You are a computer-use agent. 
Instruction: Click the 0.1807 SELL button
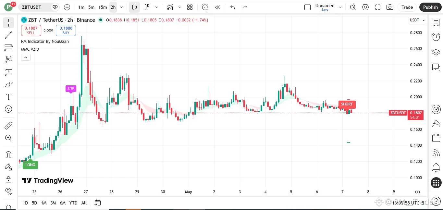click(31, 31)
